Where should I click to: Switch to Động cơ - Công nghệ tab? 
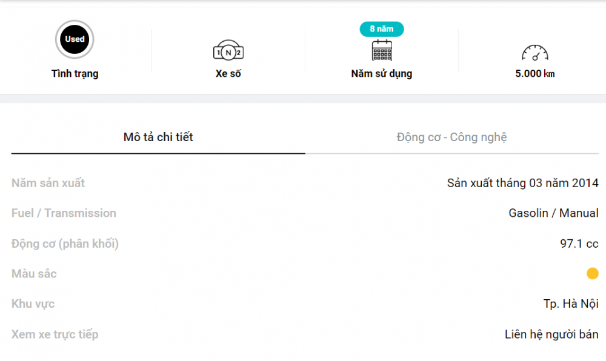452,137
